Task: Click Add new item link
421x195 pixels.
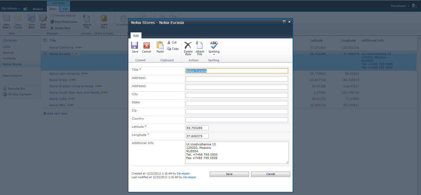Action: [x=57, y=114]
